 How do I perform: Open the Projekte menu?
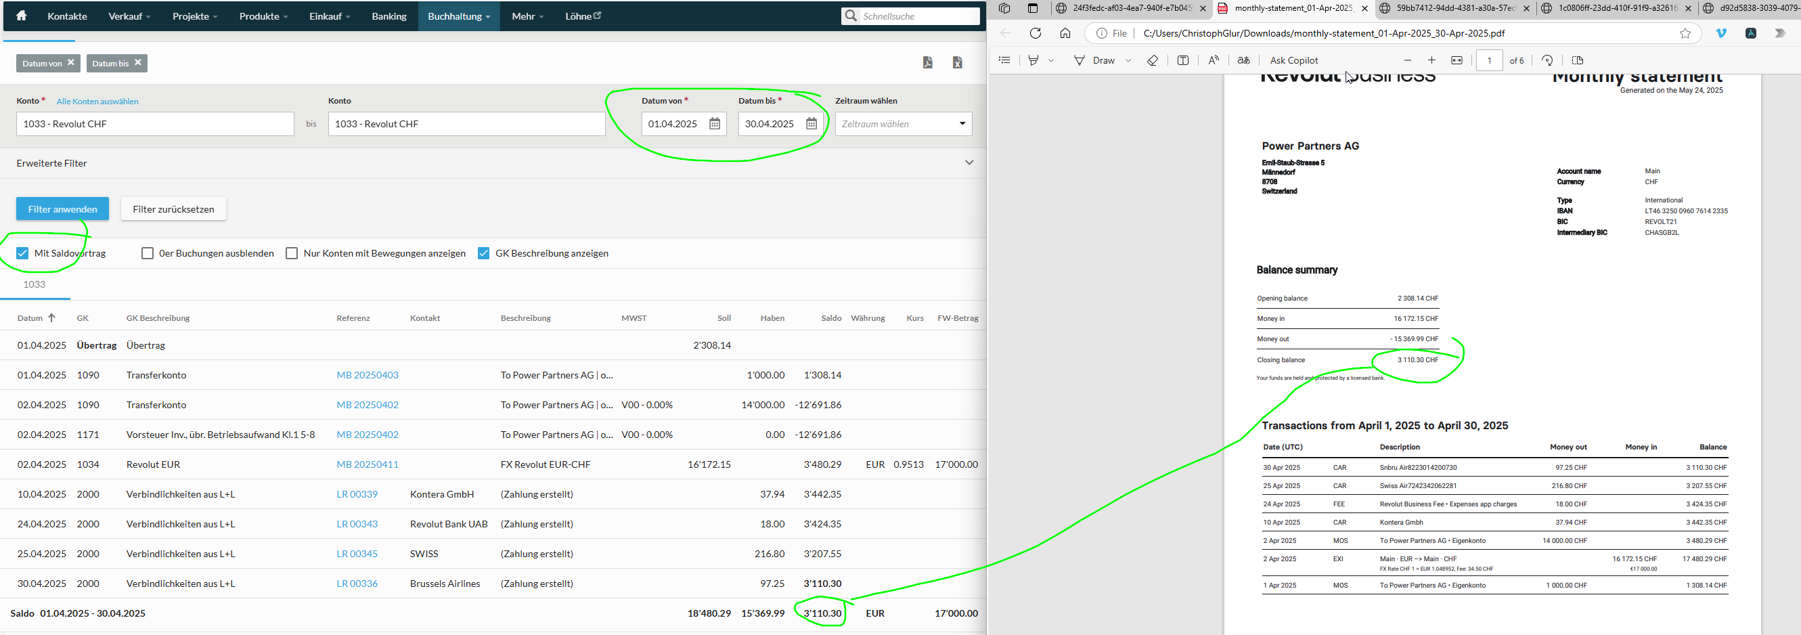[195, 16]
